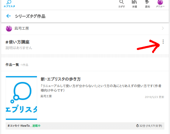The image size is (170, 134).
Task: Expand the 凪司工房 row chevron
Action: point(163,28)
